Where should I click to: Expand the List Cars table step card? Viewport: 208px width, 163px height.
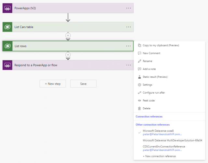[x=68, y=27]
